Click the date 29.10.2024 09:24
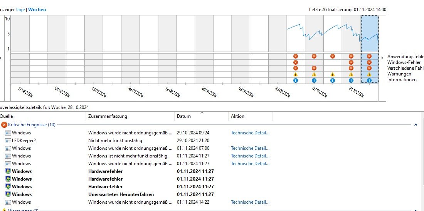The height and width of the screenshot is (211, 424). click(193, 133)
